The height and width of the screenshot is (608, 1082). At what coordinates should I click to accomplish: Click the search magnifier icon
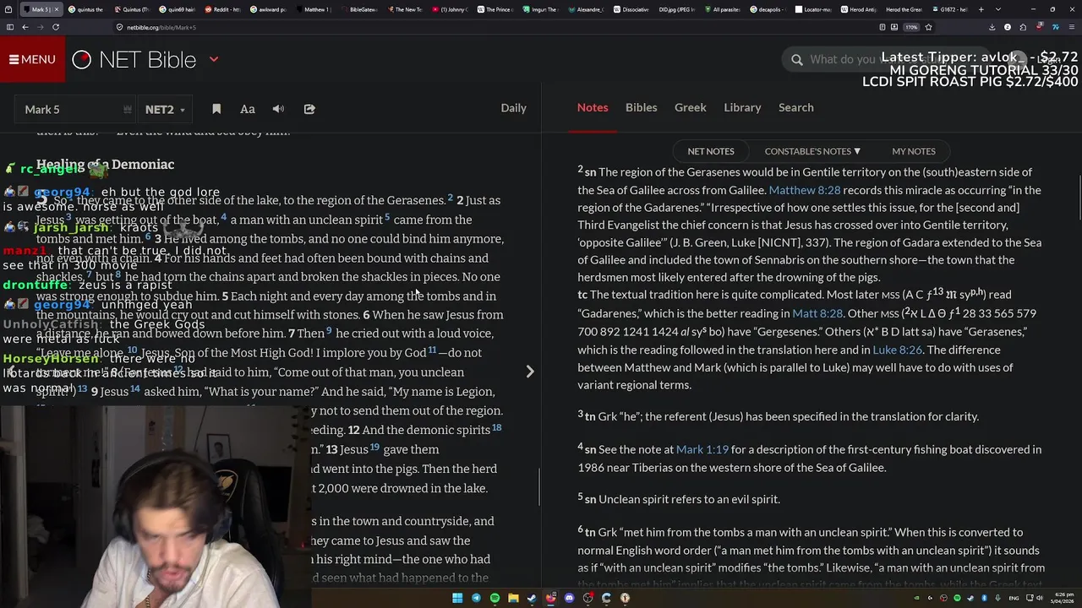click(797, 59)
